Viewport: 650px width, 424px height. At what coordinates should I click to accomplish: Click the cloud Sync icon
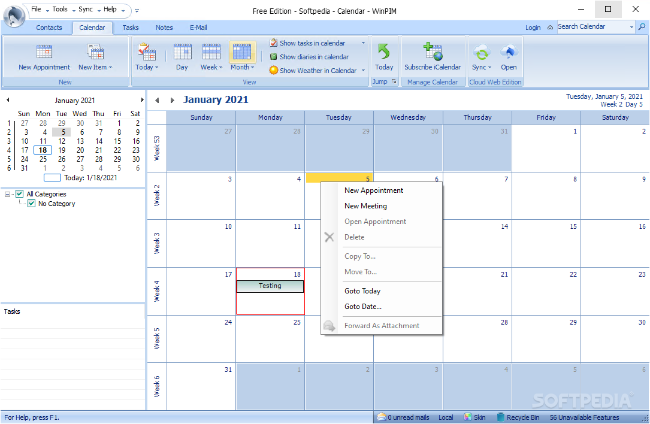(481, 52)
